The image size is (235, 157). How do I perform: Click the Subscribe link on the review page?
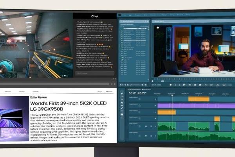pos(109,91)
